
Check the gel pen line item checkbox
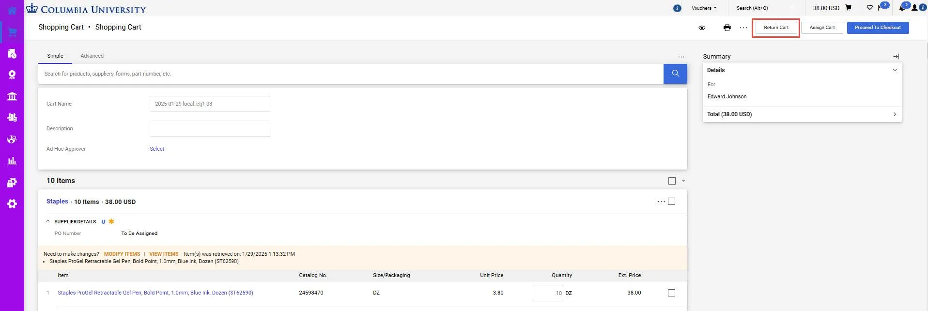(x=671, y=293)
